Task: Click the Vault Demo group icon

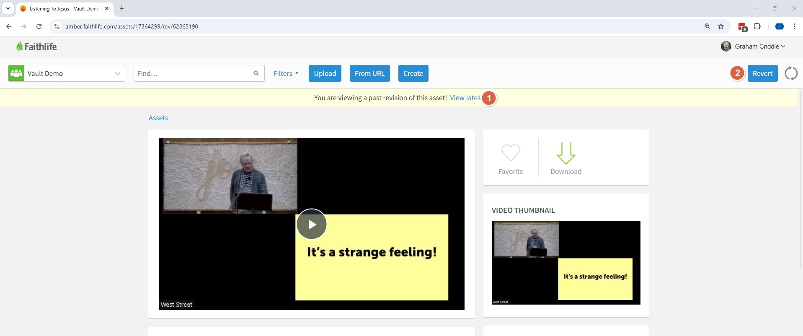Action: pos(16,73)
